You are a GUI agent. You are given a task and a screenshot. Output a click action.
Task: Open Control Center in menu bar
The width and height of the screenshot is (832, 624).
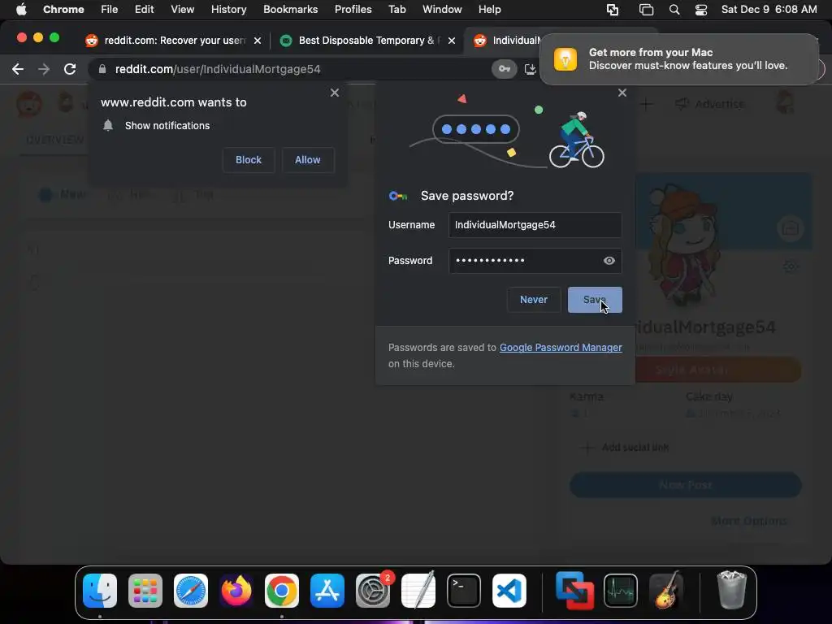tap(701, 10)
